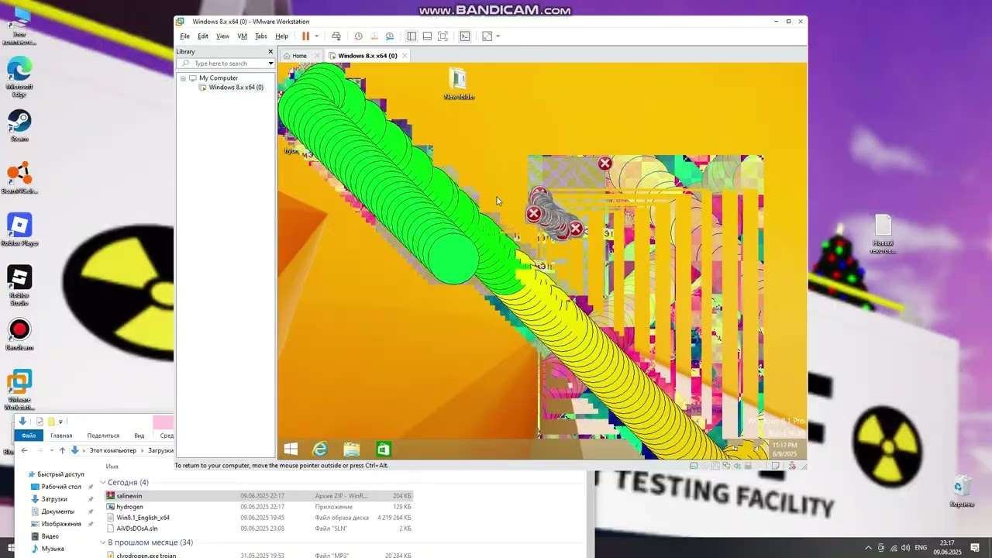Open the Файл tab in File Explorer

(29, 436)
